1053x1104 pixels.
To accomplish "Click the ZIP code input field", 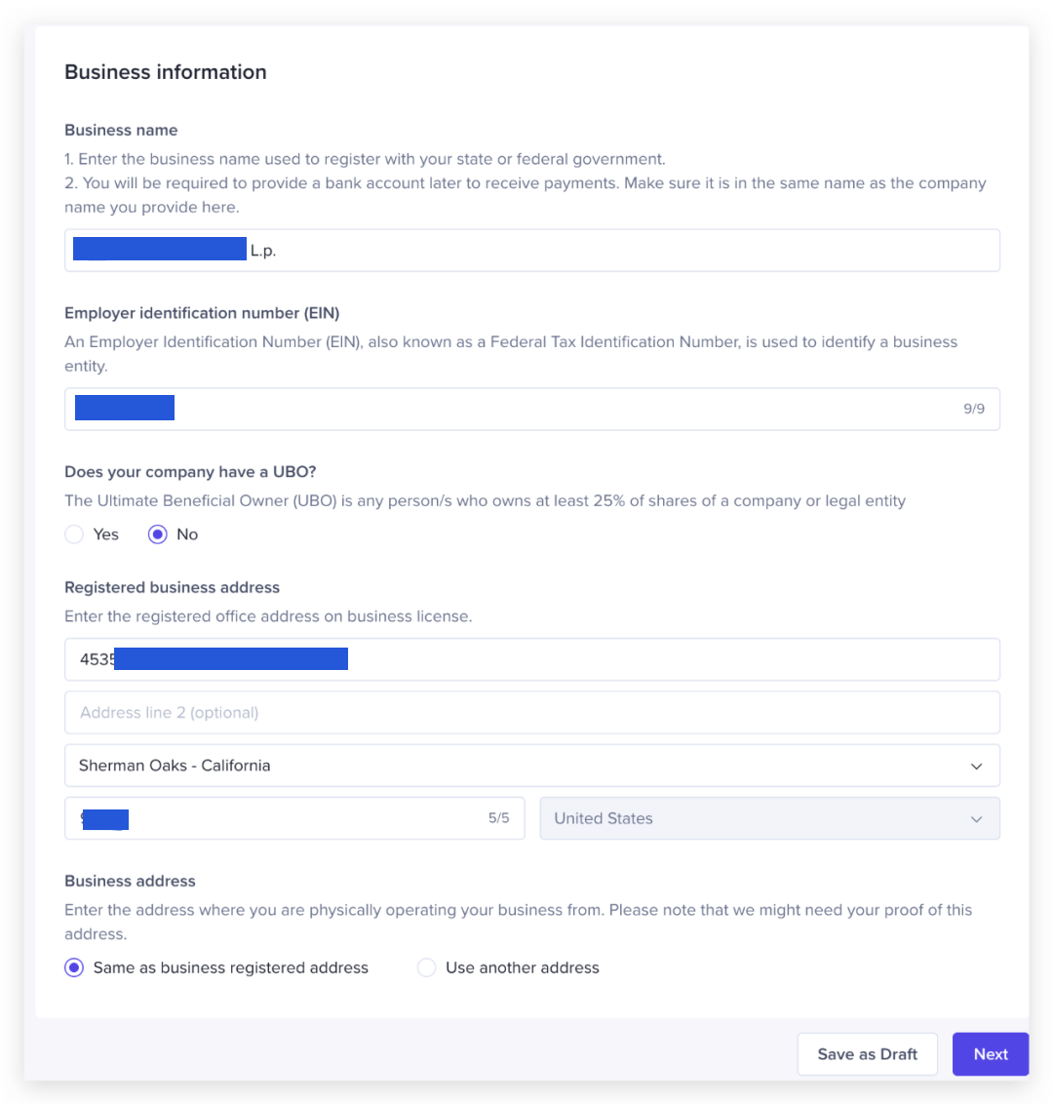I will (294, 818).
